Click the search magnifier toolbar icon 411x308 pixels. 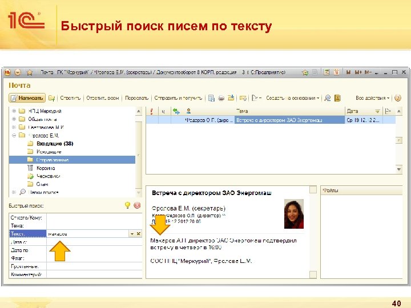pyautogui.click(x=328, y=98)
